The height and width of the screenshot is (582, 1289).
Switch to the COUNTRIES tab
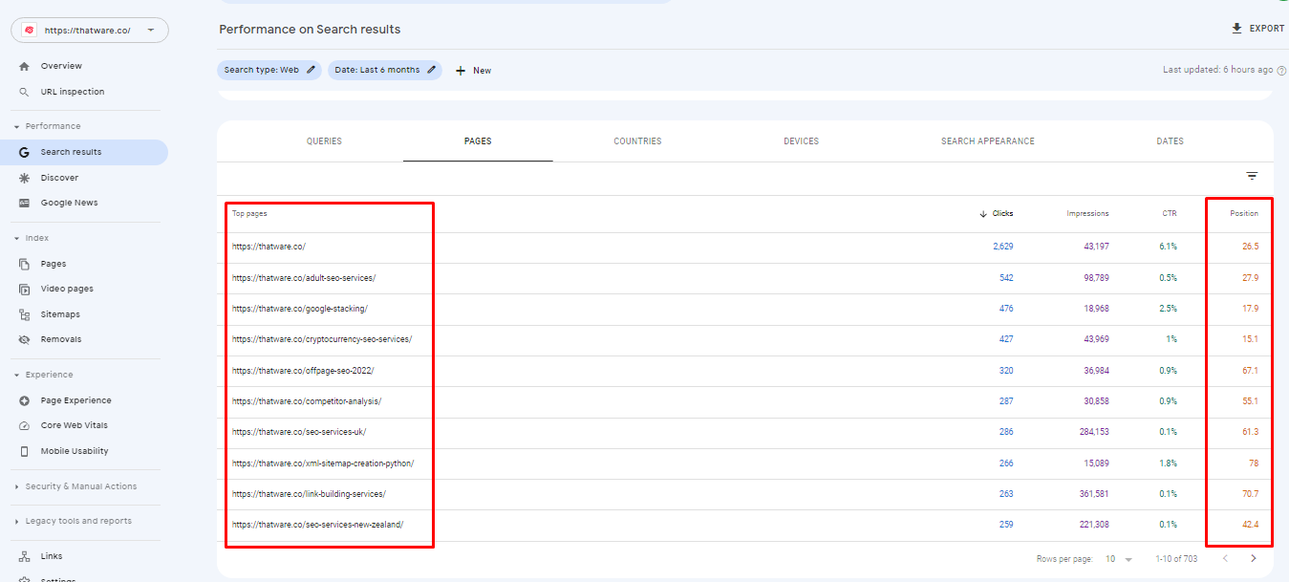click(x=637, y=141)
